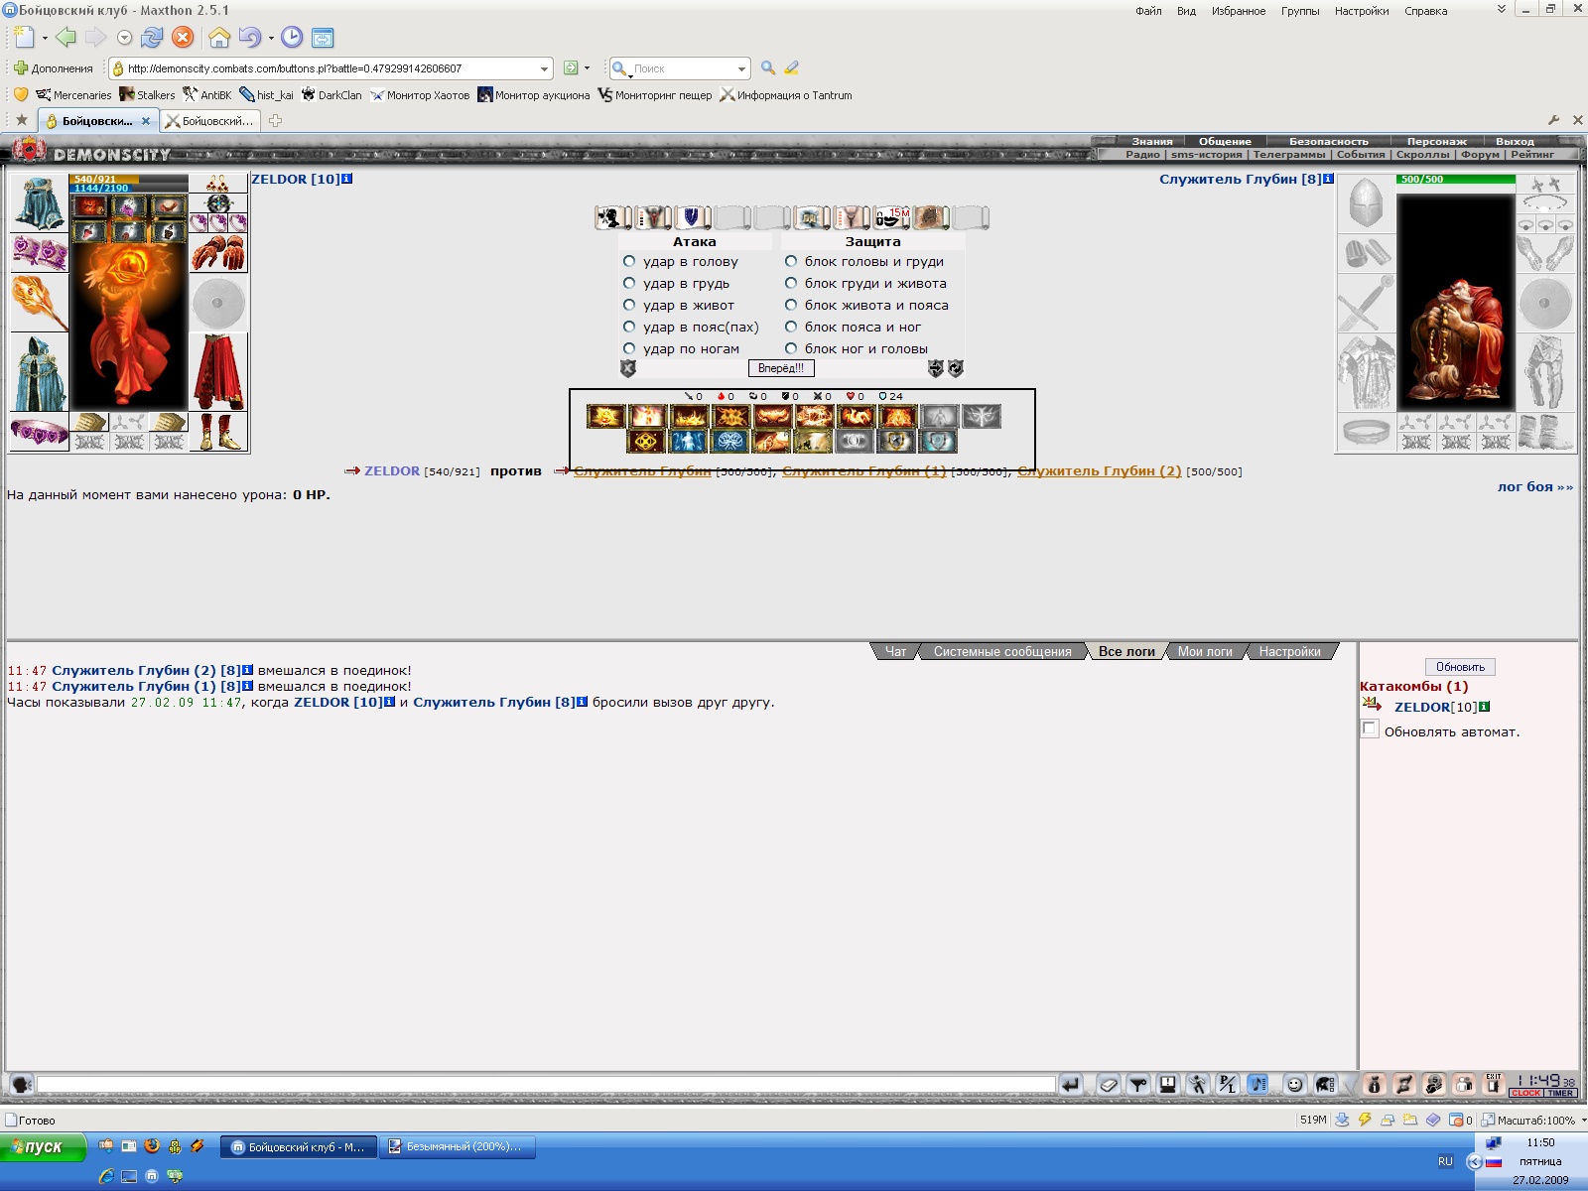Select defense 'блок груди и живота' radio
This screenshot has width=1588, height=1191.
click(x=791, y=283)
